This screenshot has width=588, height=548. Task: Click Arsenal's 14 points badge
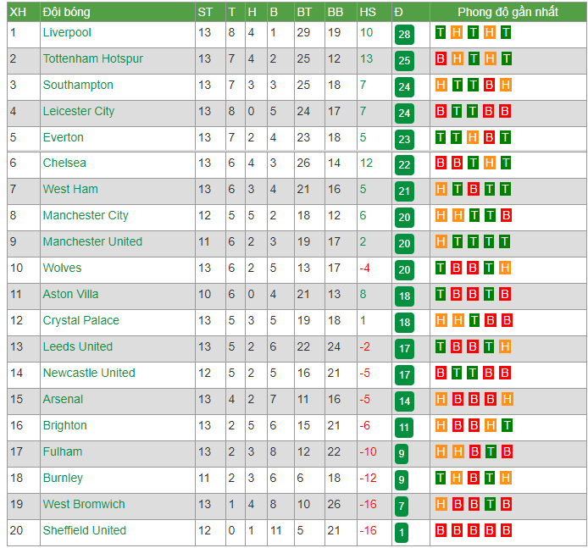404,401
